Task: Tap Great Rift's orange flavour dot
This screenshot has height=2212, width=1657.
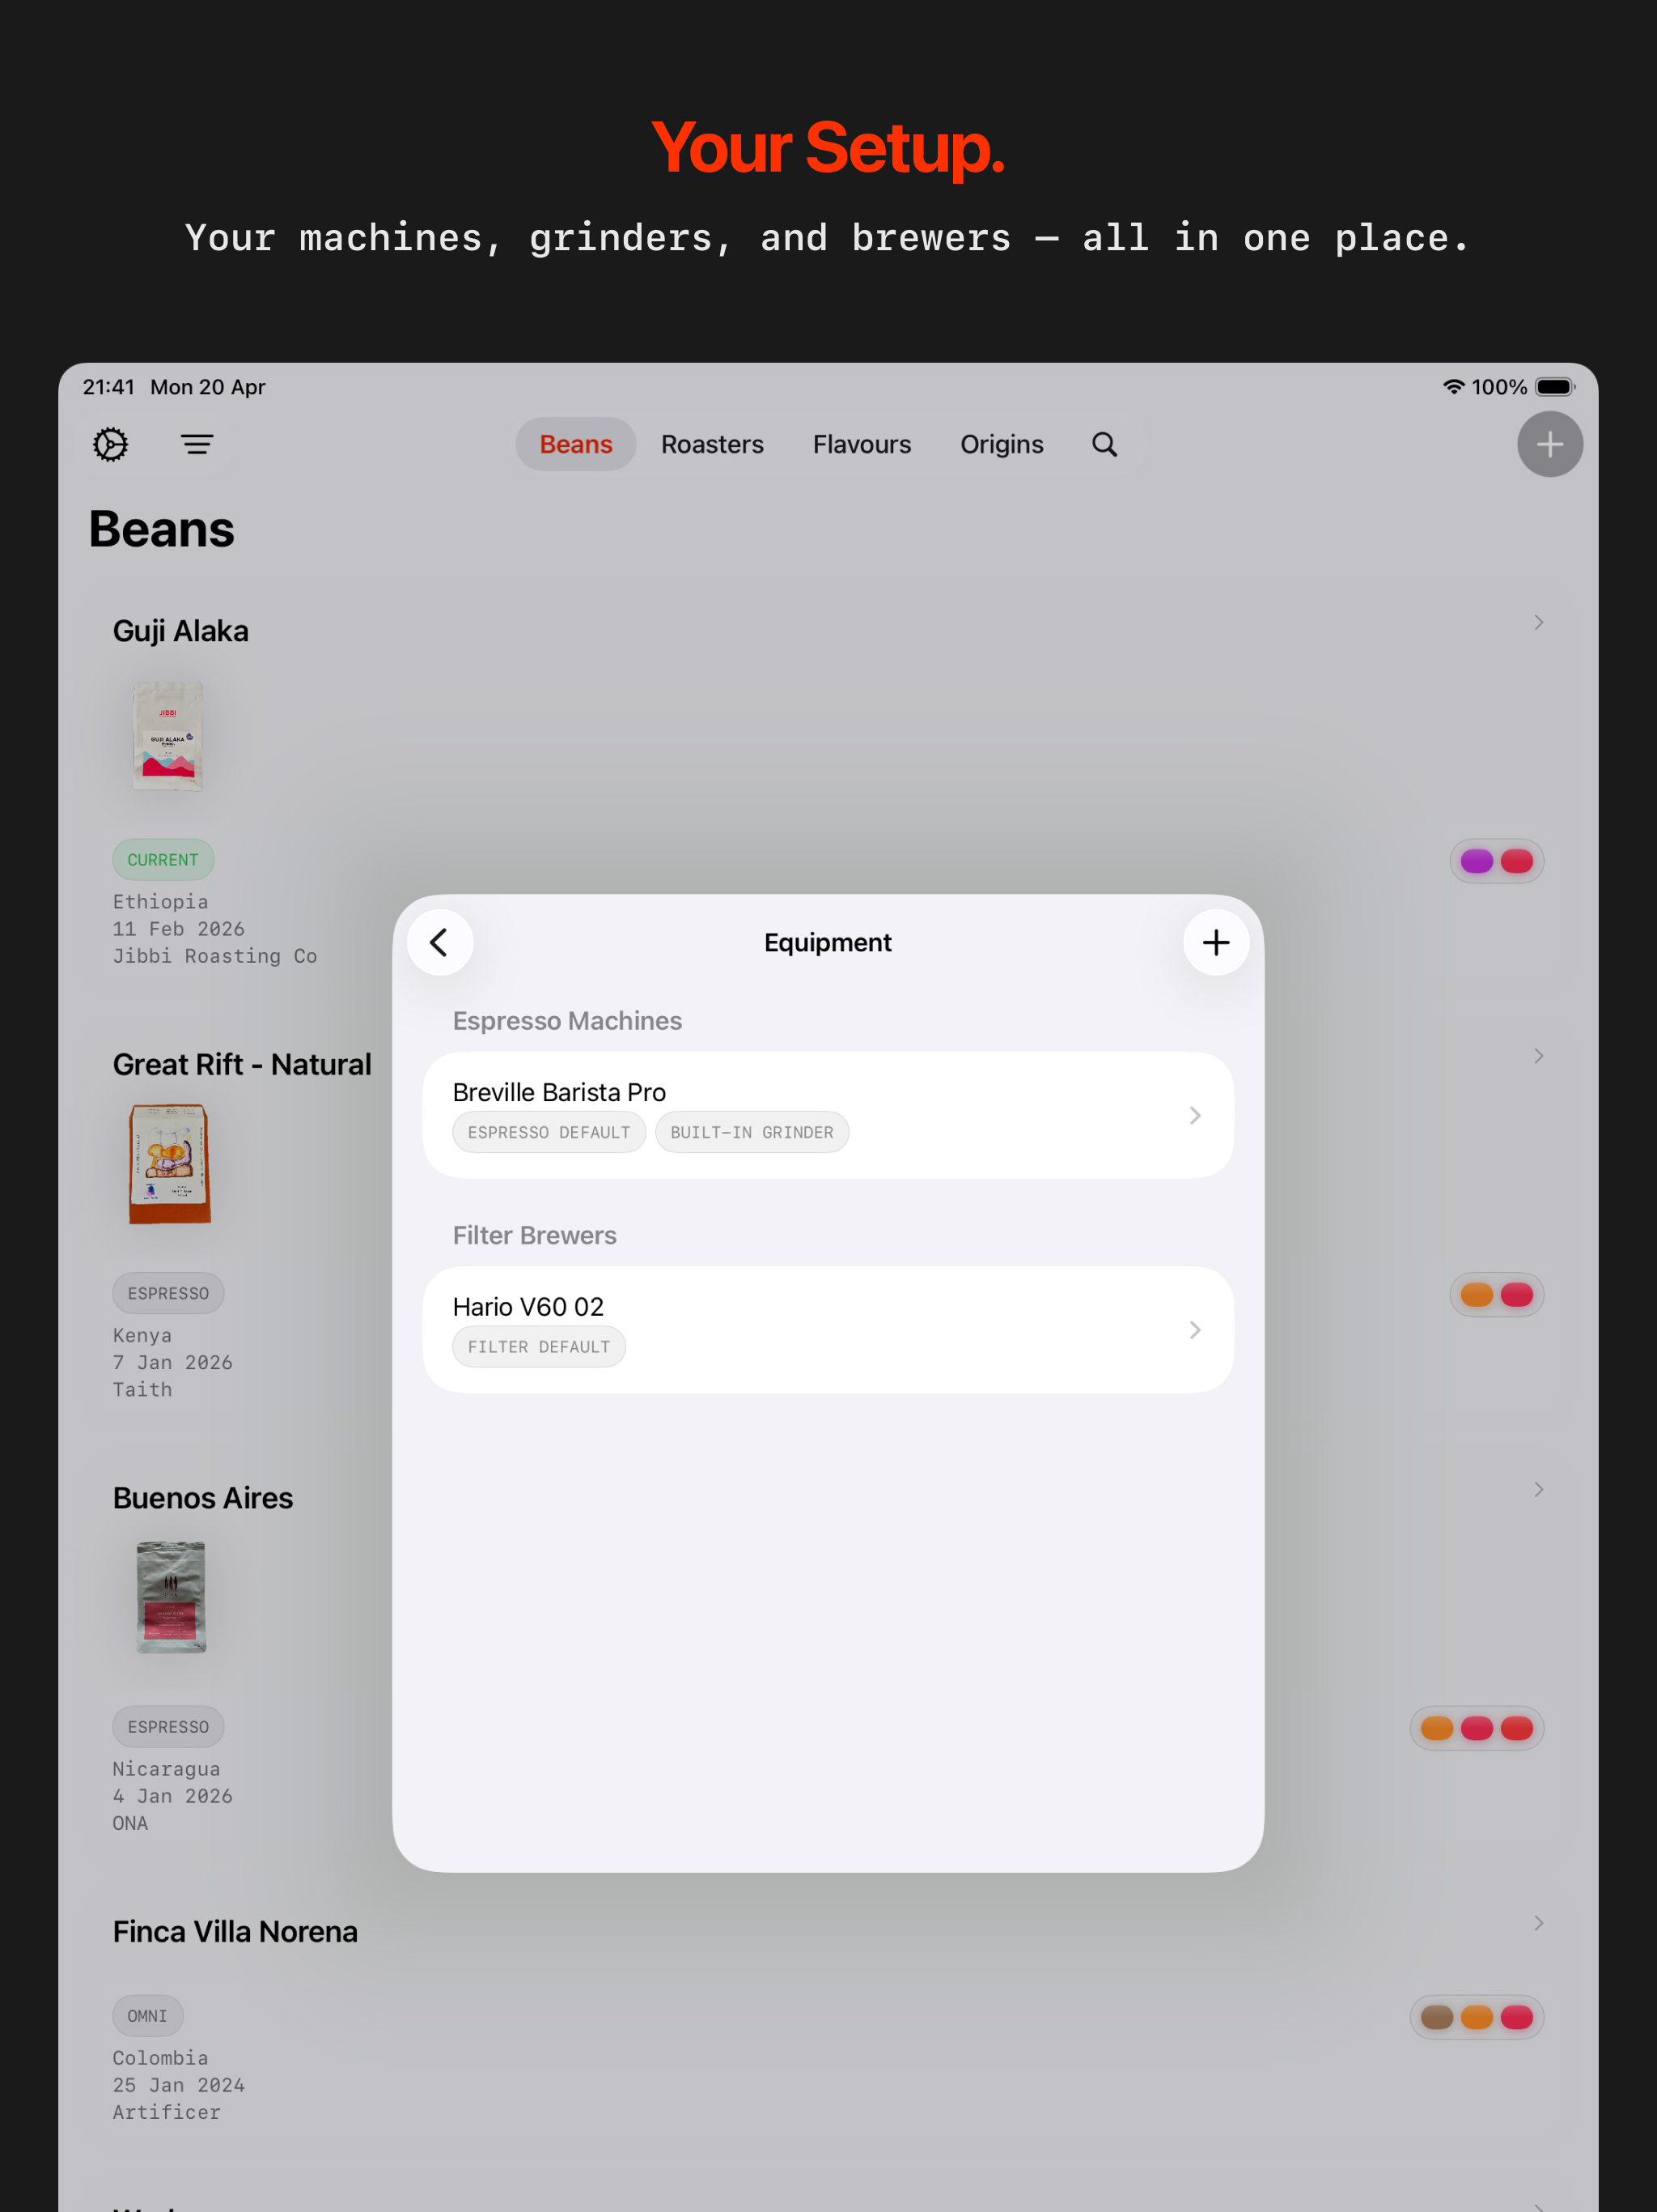Action: coord(1476,1295)
